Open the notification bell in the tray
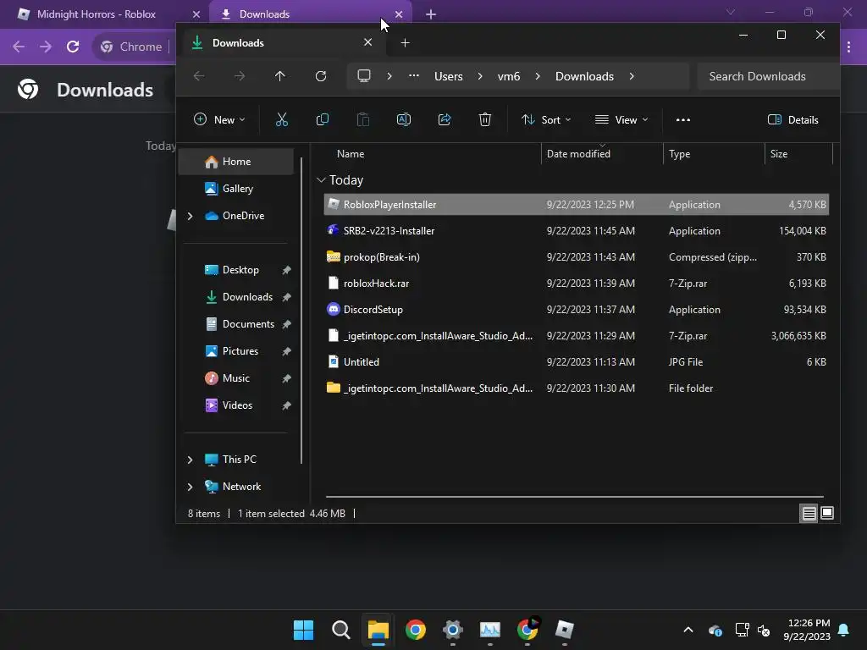867x650 pixels. click(844, 630)
